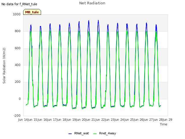This screenshot has height=139, width=185.
Task: Click the Jun 28 x-axis date label
Action: click(x=158, y=120)
